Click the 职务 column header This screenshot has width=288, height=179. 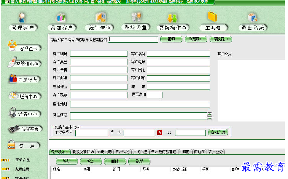pyautogui.click(x=156, y=169)
